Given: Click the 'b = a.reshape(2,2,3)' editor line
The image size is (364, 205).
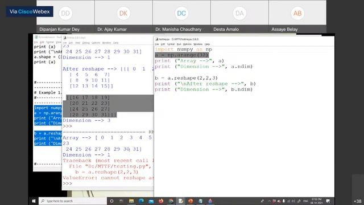Looking at the screenshot, I should pyautogui.click(x=186, y=78).
